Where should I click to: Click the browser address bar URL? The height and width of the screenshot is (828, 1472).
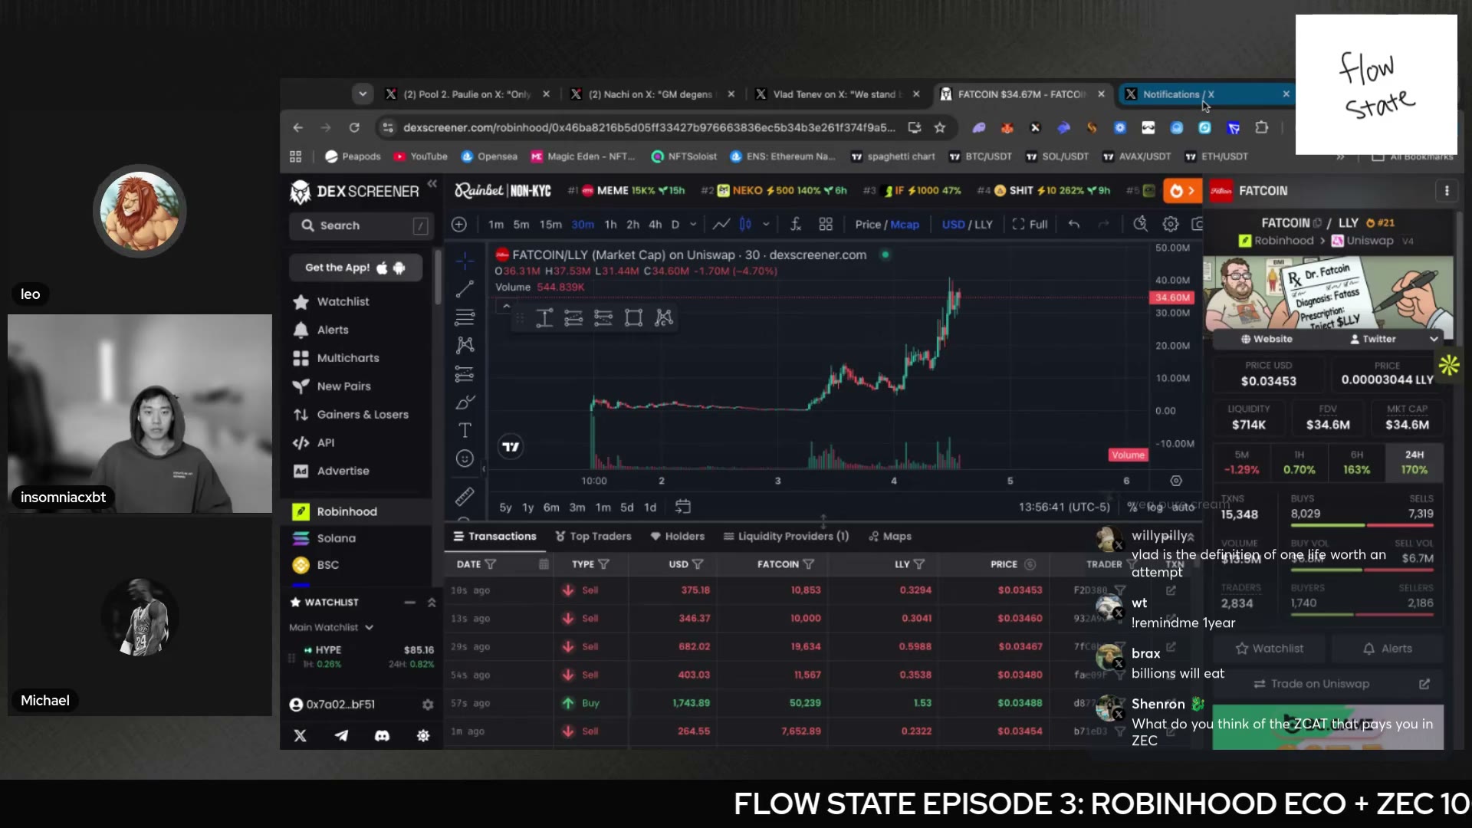pos(649,127)
